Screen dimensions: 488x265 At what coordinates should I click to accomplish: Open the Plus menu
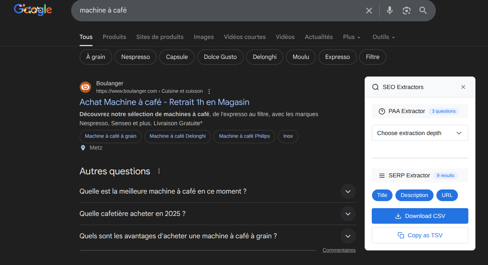[351, 37]
